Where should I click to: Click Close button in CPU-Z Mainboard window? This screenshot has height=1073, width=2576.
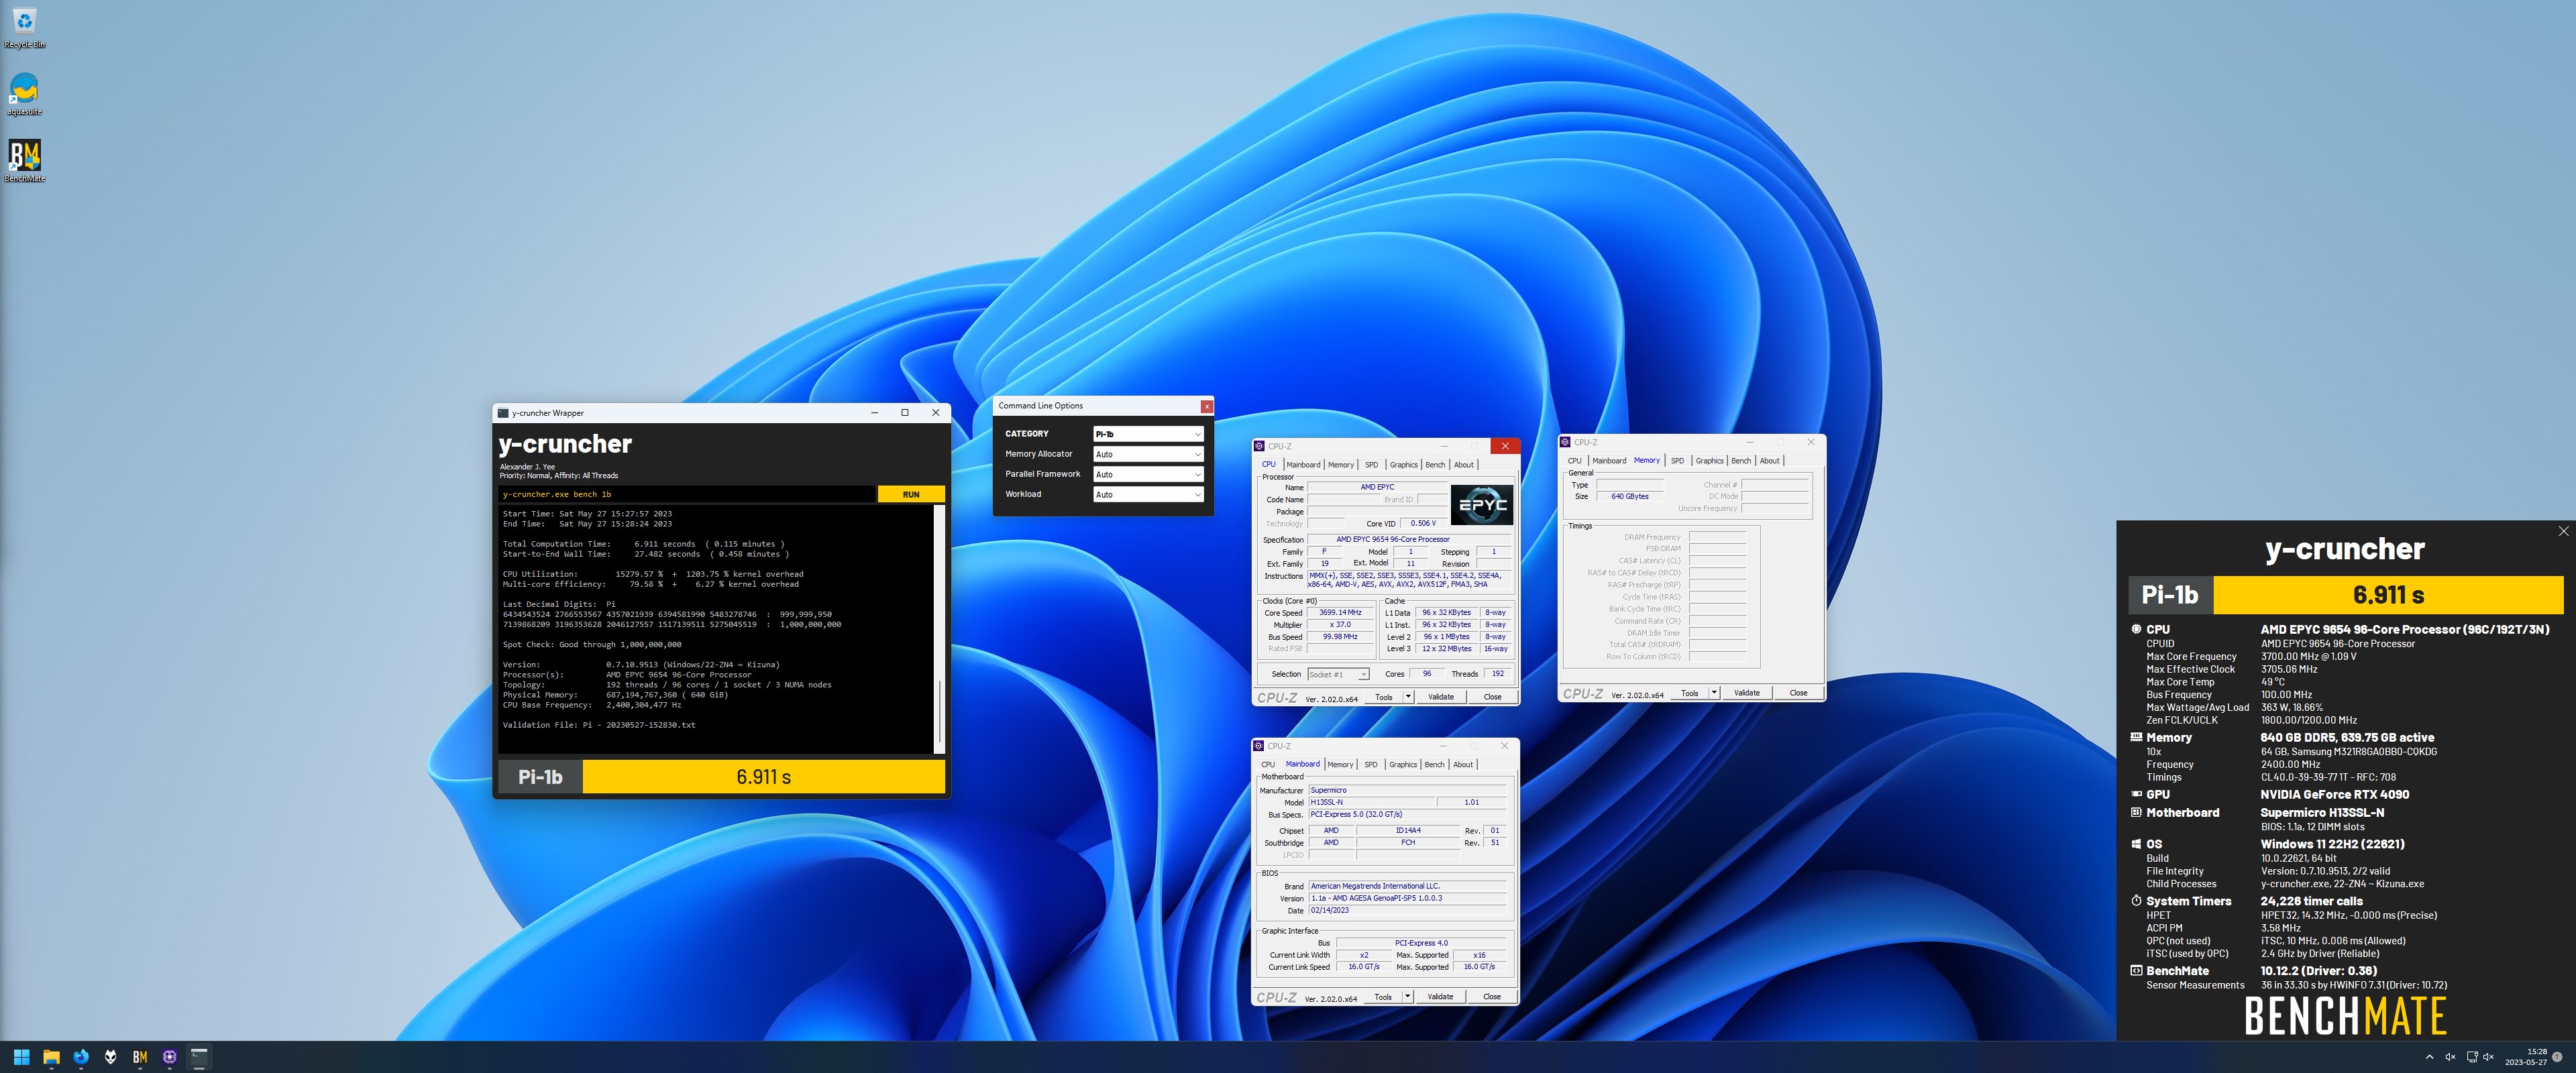point(1491,997)
